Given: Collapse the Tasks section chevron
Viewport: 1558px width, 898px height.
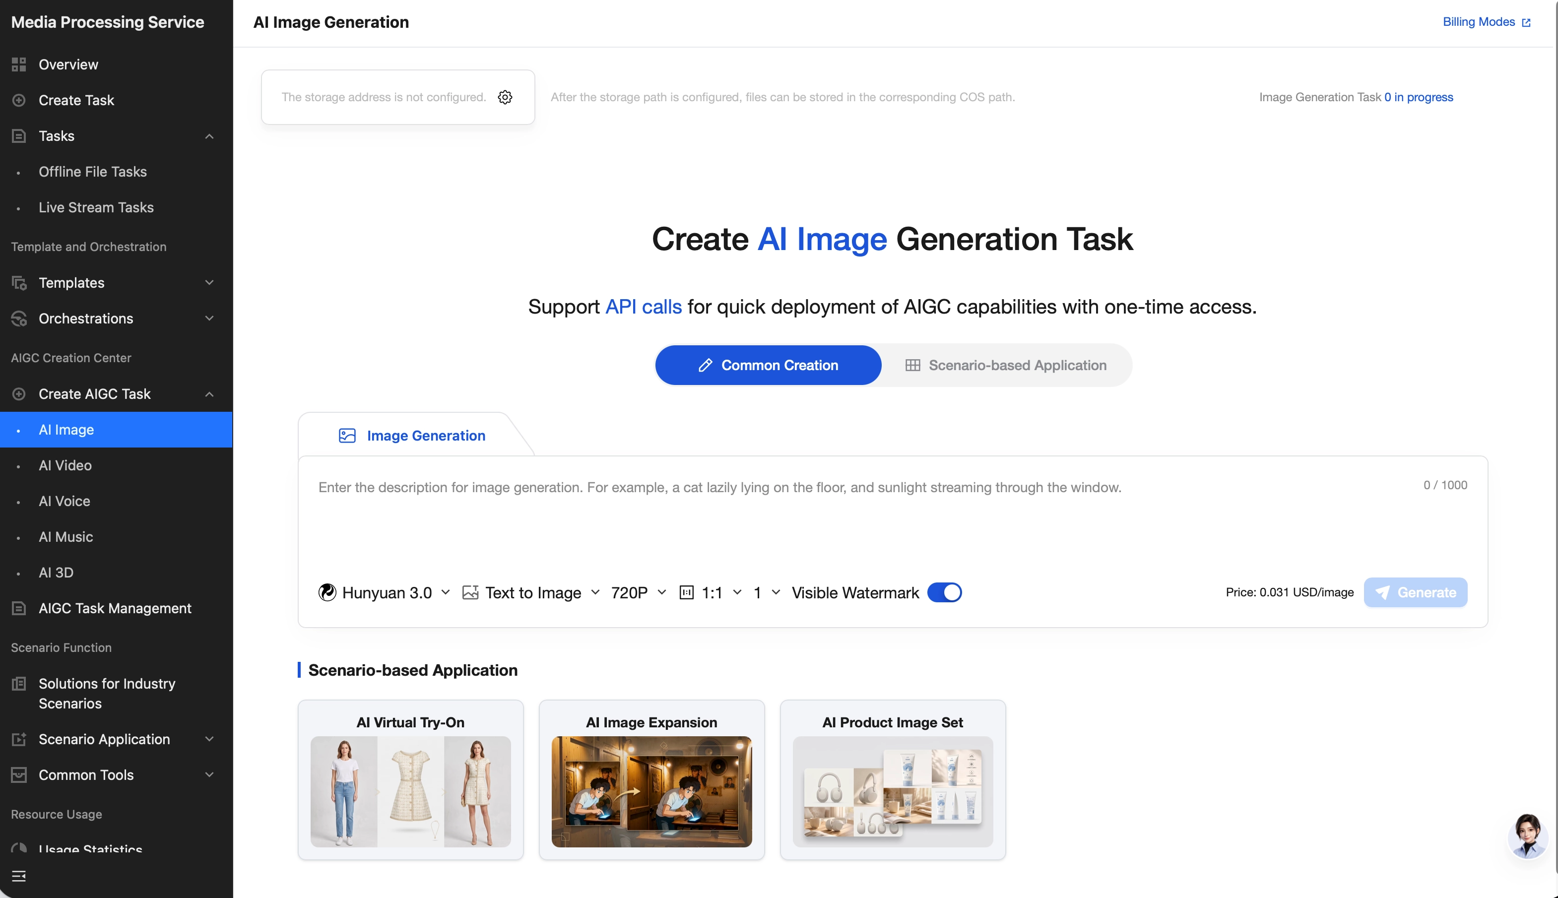Looking at the screenshot, I should (x=209, y=135).
